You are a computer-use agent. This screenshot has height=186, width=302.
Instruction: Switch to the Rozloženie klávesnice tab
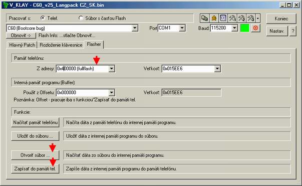[61, 45]
